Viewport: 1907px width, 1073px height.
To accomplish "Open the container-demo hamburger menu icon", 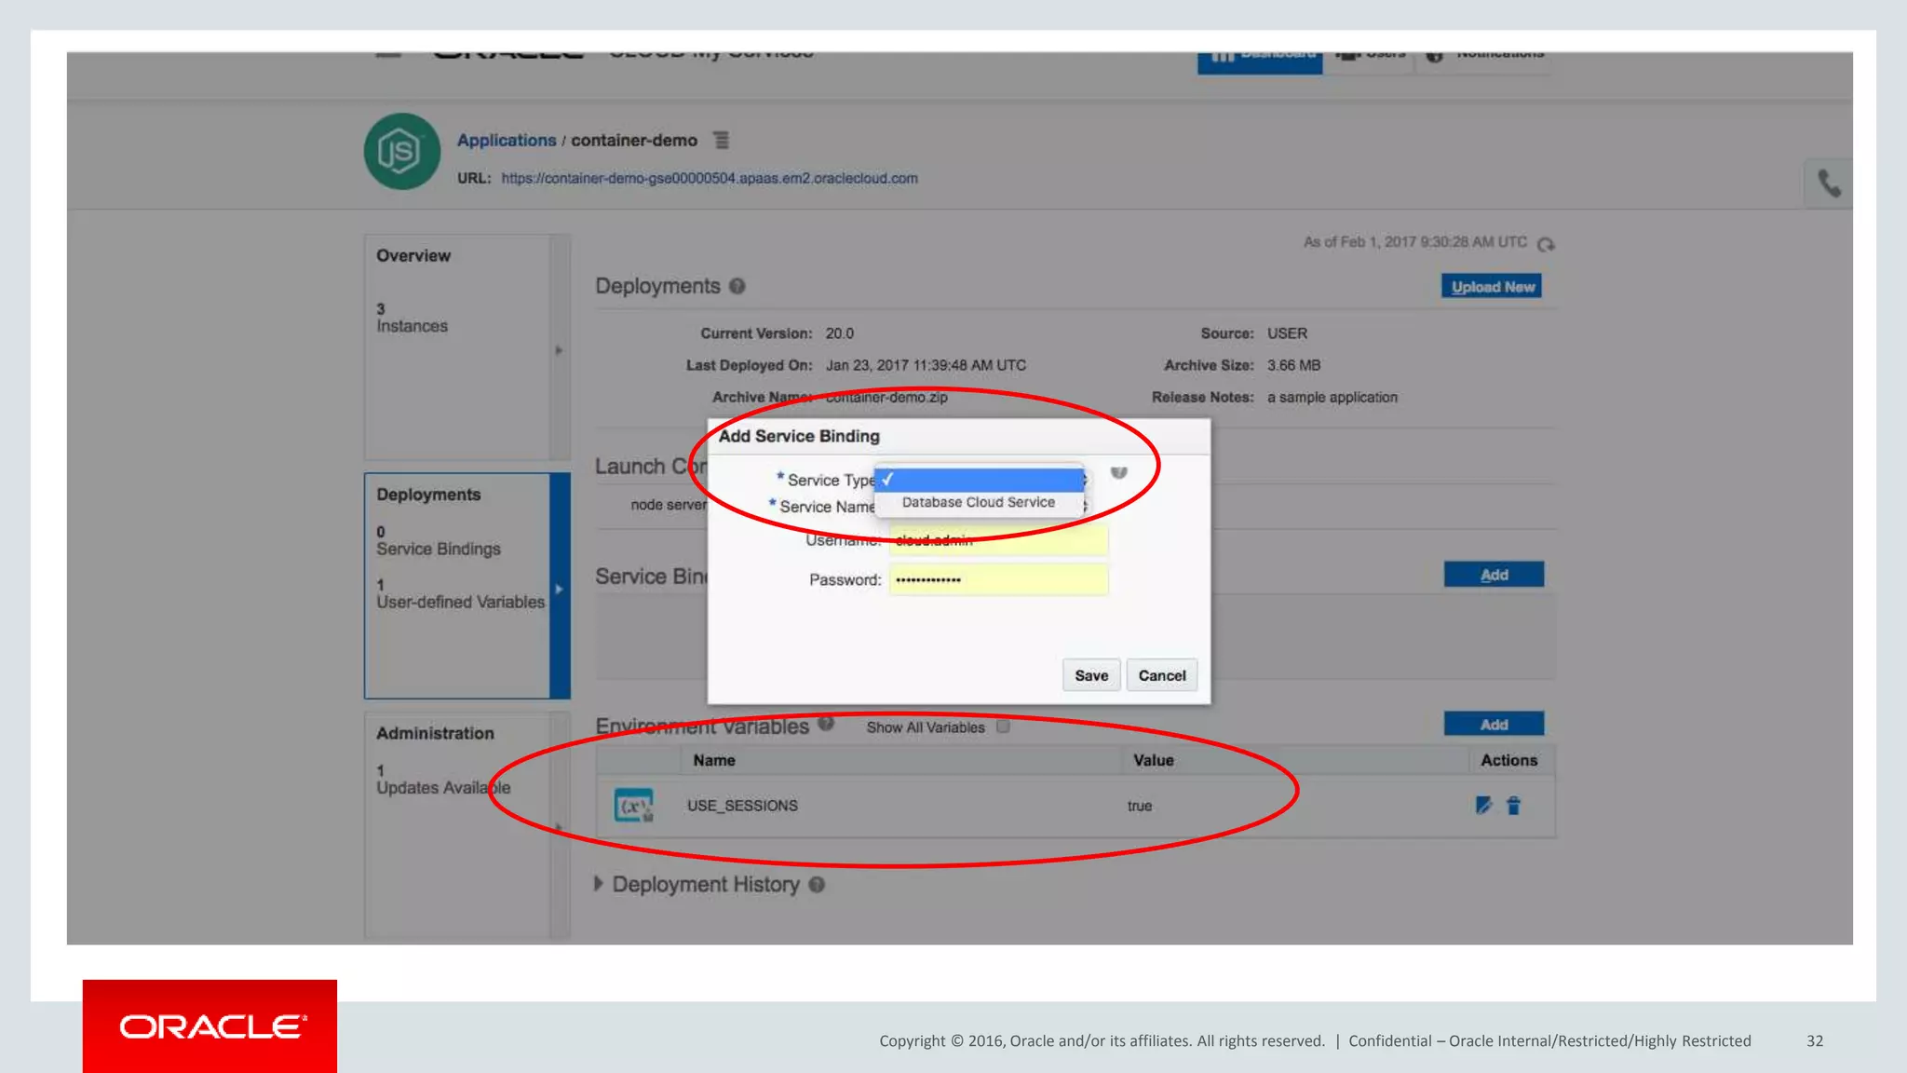I will (x=721, y=141).
